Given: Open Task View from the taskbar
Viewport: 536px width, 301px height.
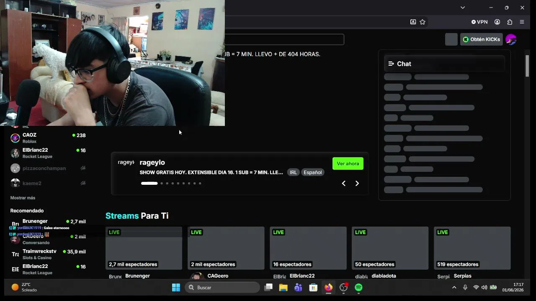Looking at the screenshot, I should 268,287.
